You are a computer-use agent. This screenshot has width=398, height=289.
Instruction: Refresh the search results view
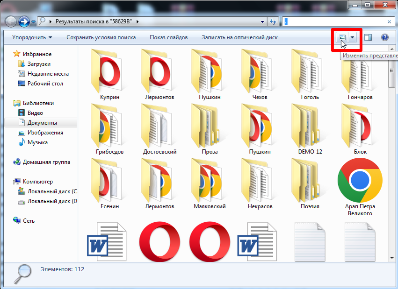click(273, 22)
